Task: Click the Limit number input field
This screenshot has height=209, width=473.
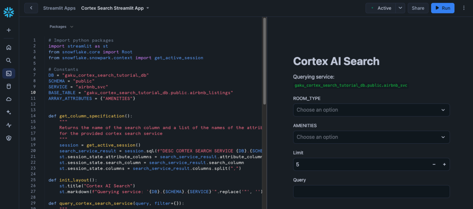Action: (361, 165)
